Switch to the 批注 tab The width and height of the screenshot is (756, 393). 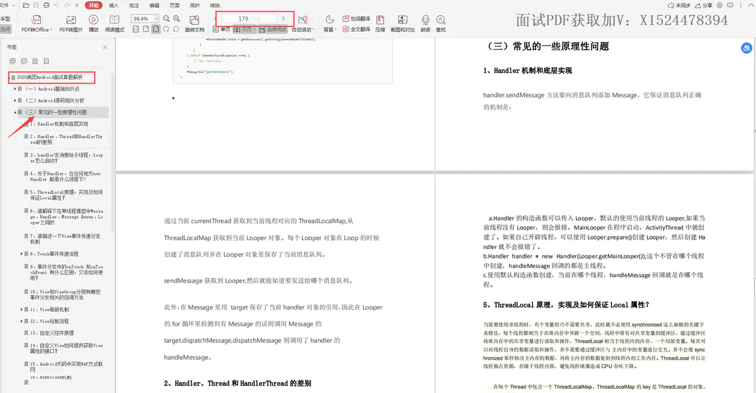[x=134, y=5]
